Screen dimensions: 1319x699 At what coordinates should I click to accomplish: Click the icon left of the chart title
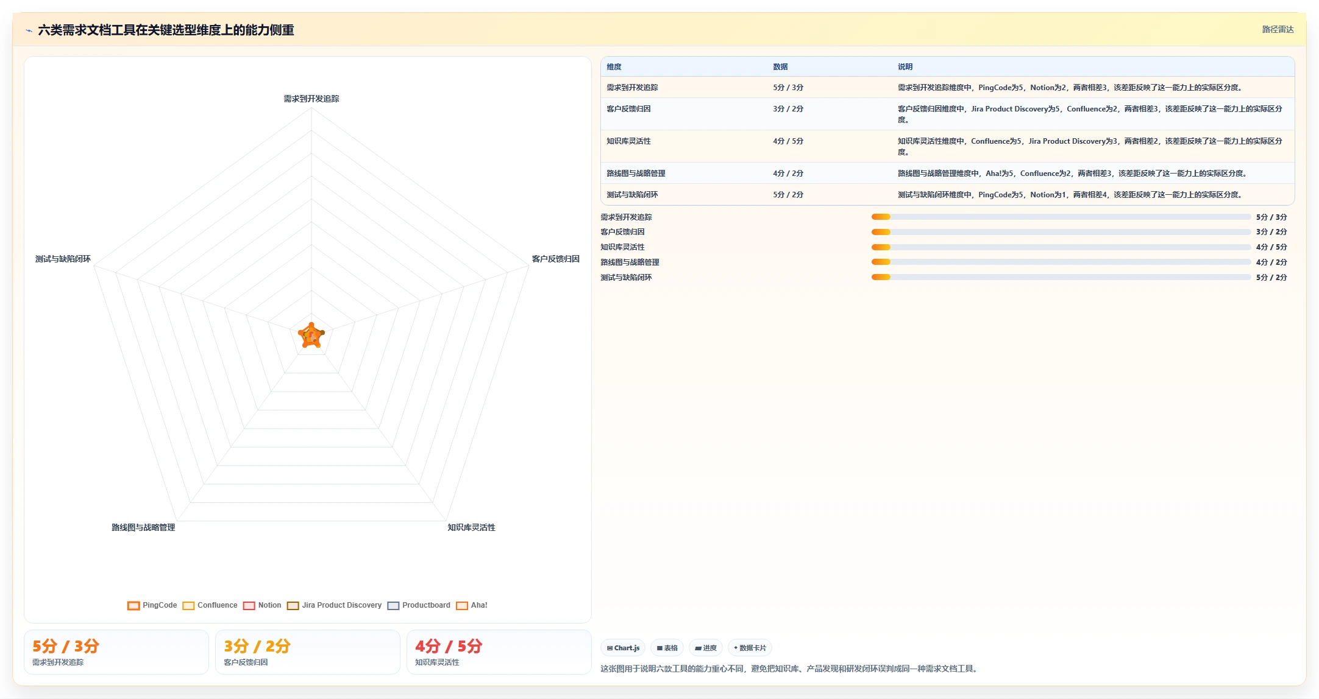click(x=29, y=30)
